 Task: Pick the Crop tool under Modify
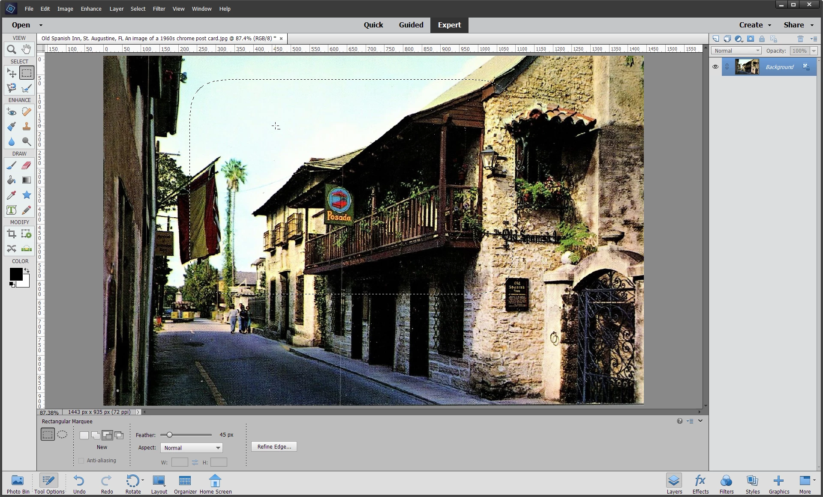(12, 234)
